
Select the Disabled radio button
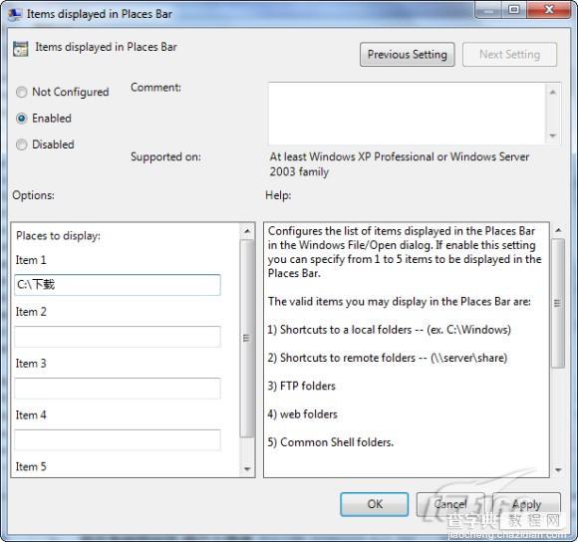point(21,144)
